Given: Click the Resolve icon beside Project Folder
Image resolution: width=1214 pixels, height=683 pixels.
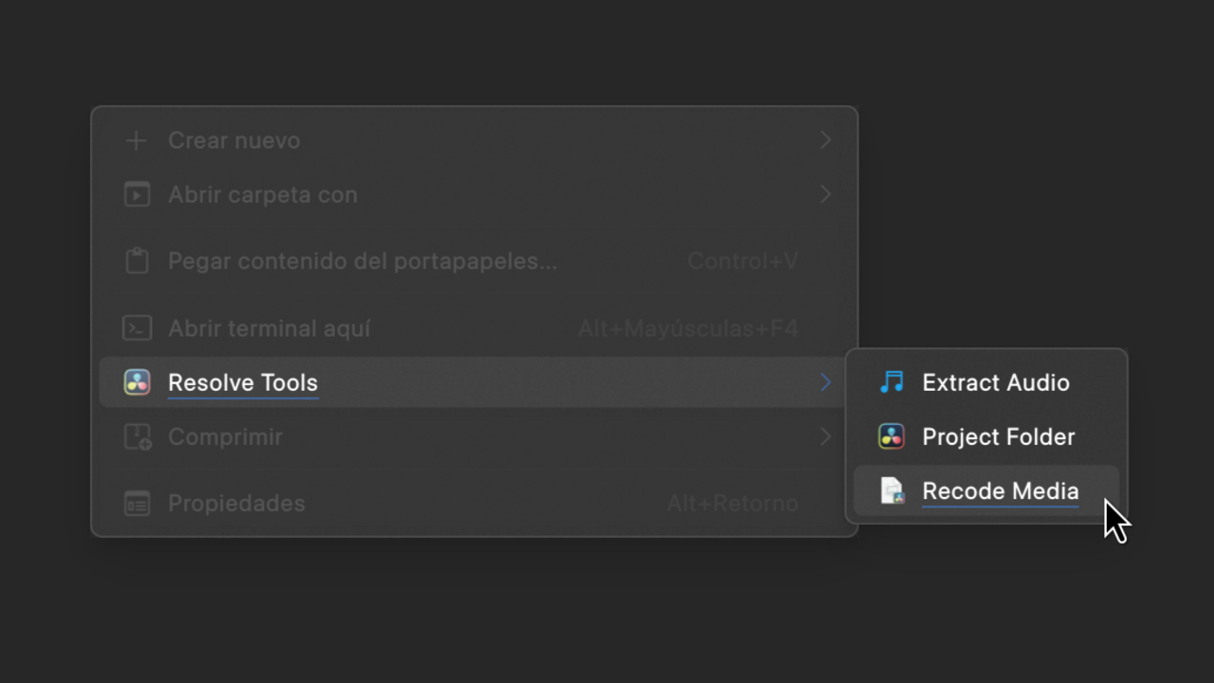Looking at the screenshot, I should pyautogui.click(x=892, y=436).
